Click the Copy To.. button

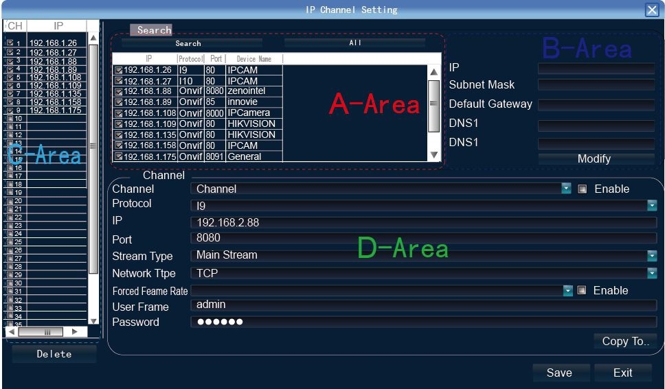pyautogui.click(x=625, y=342)
